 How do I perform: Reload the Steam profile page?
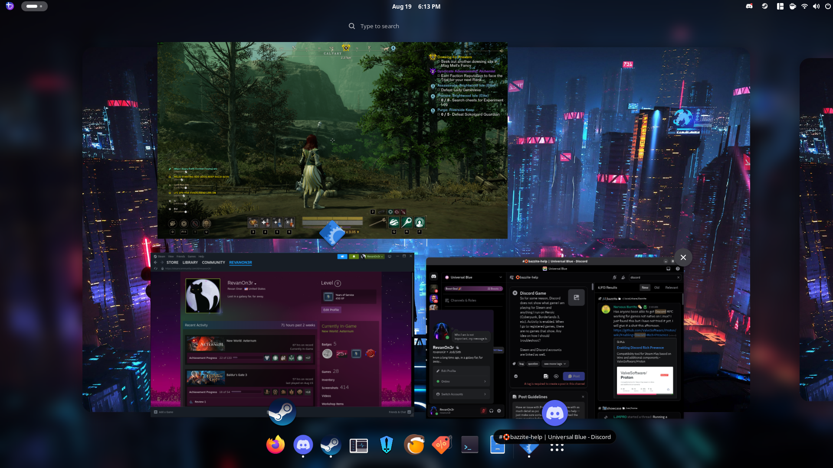pyautogui.click(x=156, y=269)
